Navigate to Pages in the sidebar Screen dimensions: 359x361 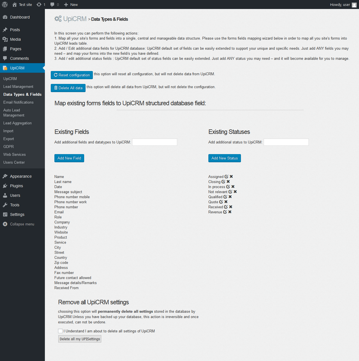coord(22,49)
